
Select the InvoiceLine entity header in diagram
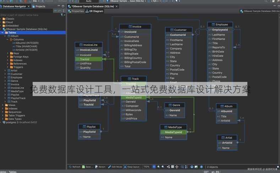click(x=89, y=45)
